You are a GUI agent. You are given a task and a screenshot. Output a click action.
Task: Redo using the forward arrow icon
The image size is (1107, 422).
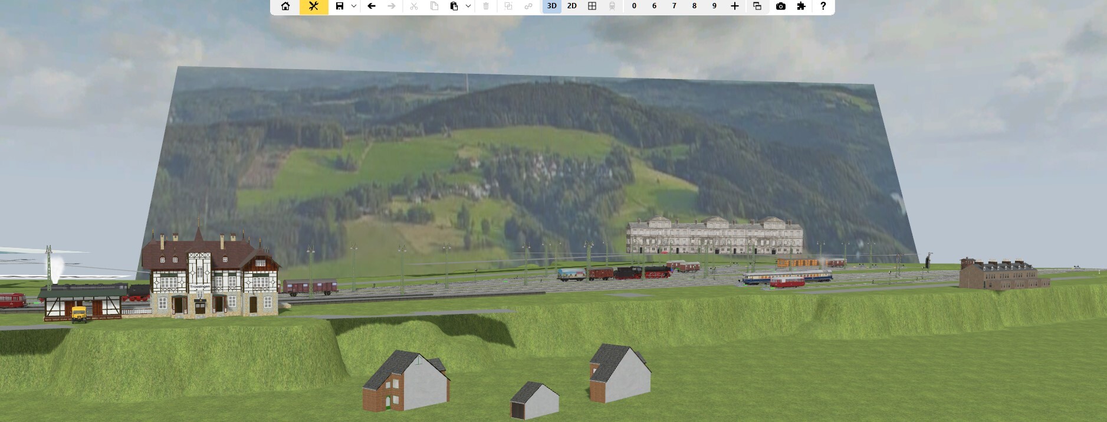[392, 6]
